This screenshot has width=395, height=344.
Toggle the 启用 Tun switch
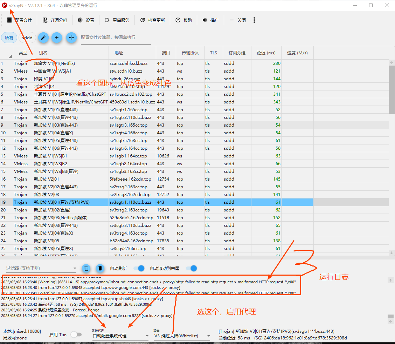coord(76,335)
